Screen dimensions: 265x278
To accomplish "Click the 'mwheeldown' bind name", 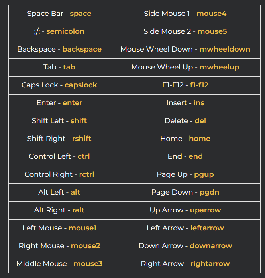I will [x=225, y=49].
